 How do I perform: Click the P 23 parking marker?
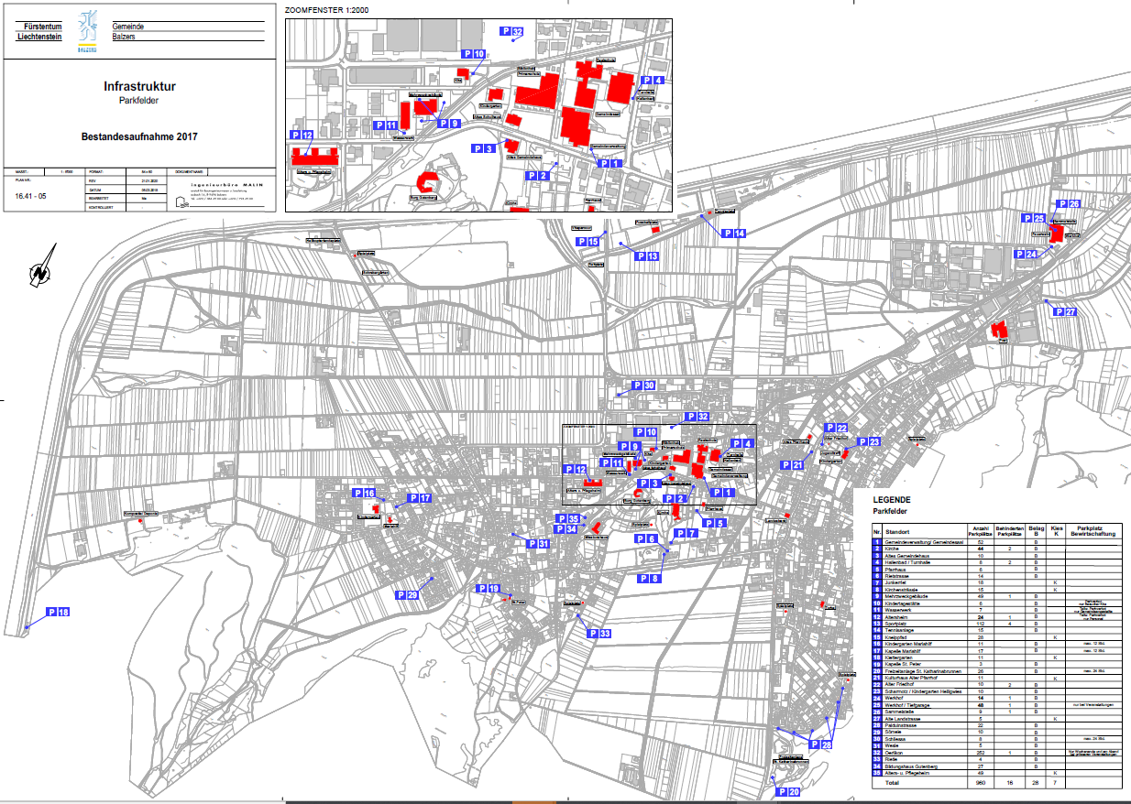869,441
